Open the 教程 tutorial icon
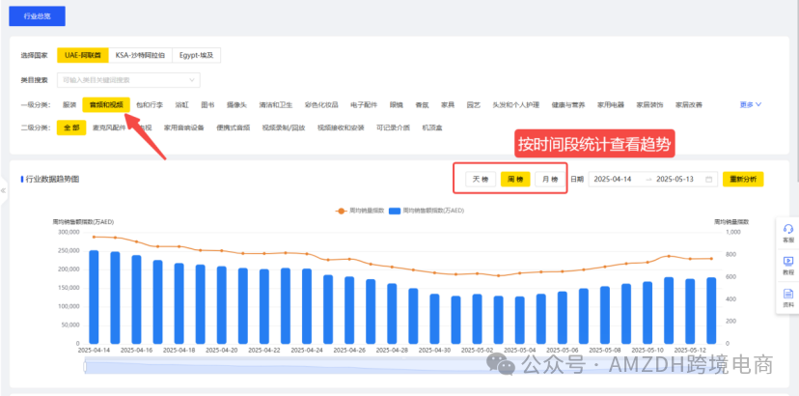The height and width of the screenshot is (396, 799). click(x=787, y=264)
